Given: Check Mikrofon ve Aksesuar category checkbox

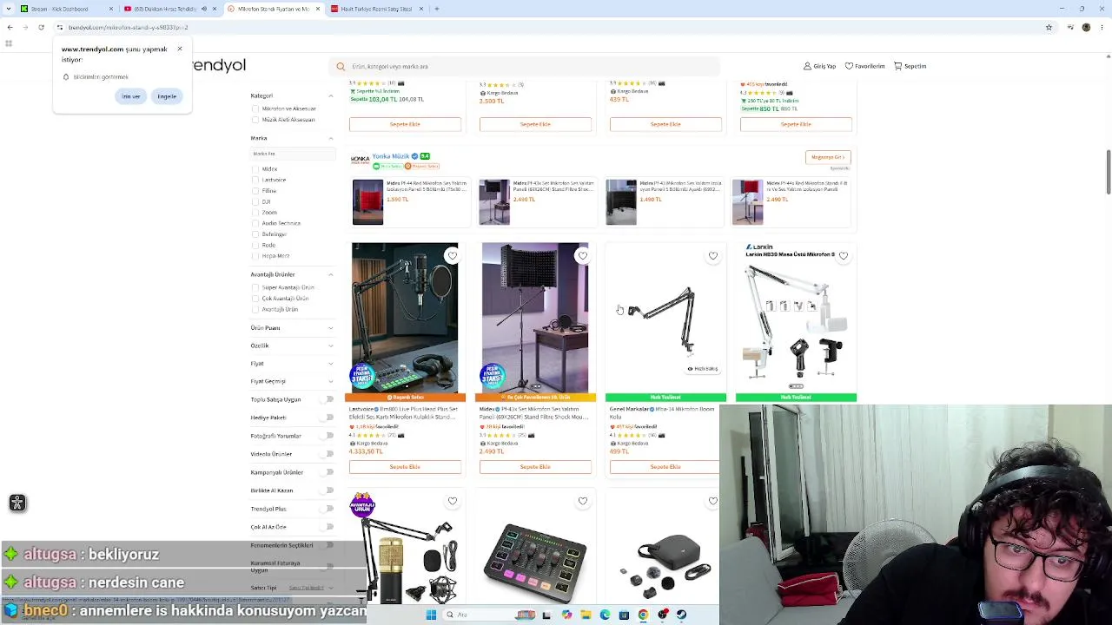Looking at the screenshot, I should point(255,109).
